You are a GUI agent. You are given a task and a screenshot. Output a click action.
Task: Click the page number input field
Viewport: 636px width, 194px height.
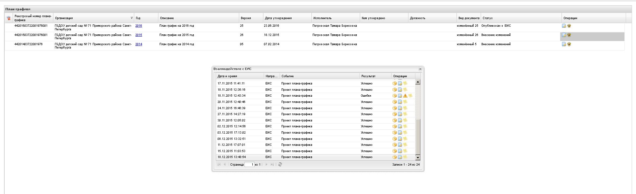point(249,164)
